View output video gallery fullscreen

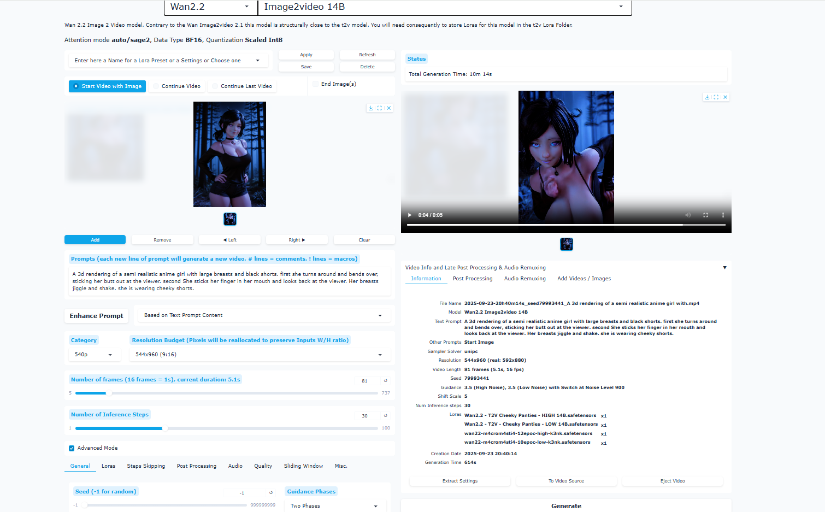pos(716,97)
